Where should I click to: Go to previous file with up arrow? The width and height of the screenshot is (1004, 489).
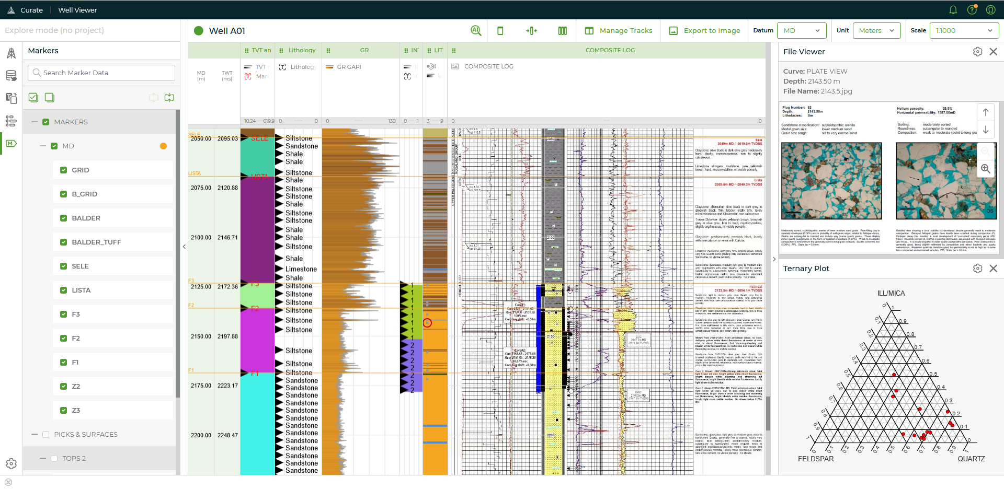(986, 112)
